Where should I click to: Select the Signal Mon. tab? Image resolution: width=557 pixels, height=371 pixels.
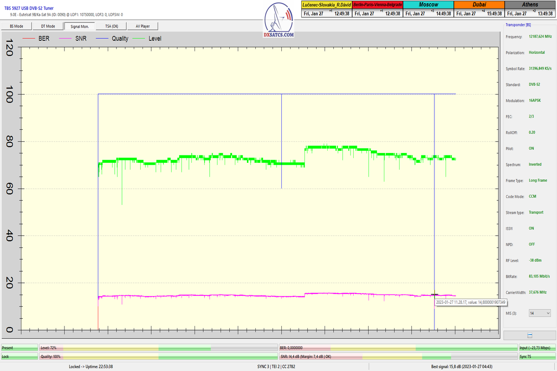[x=79, y=26]
